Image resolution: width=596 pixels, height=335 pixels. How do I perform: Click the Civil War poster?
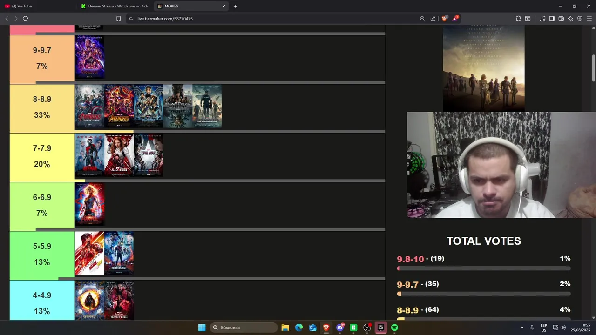click(x=149, y=155)
